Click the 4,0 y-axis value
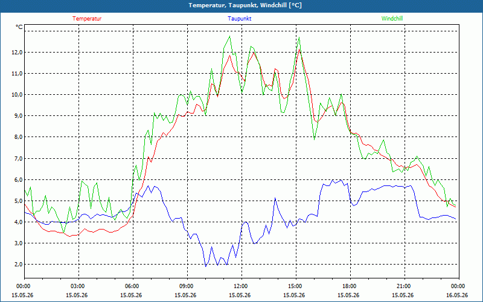Screen dimensions: 483x302 pyautogui.click(x=19, y=222)
